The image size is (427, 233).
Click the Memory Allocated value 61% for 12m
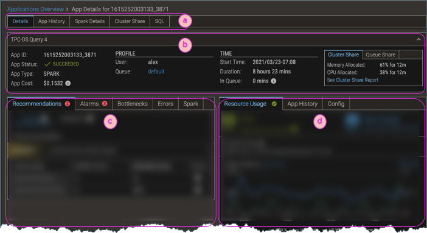[393, 65]
